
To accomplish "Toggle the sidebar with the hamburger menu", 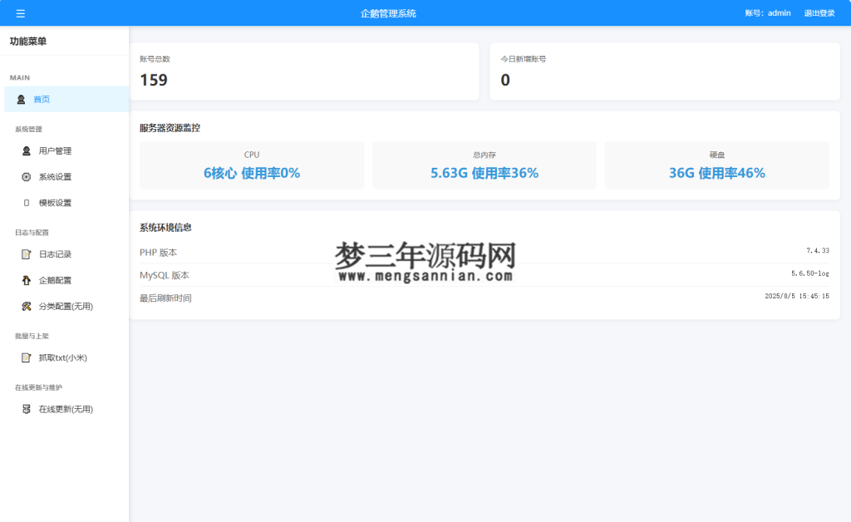I will [20, 12].
